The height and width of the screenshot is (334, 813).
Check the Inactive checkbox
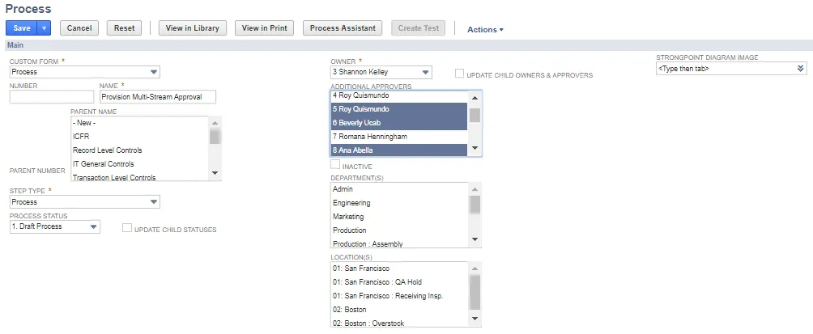(x=335, y=165)
